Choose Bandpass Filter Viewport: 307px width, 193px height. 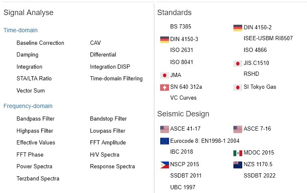click(x=35, y=118)
